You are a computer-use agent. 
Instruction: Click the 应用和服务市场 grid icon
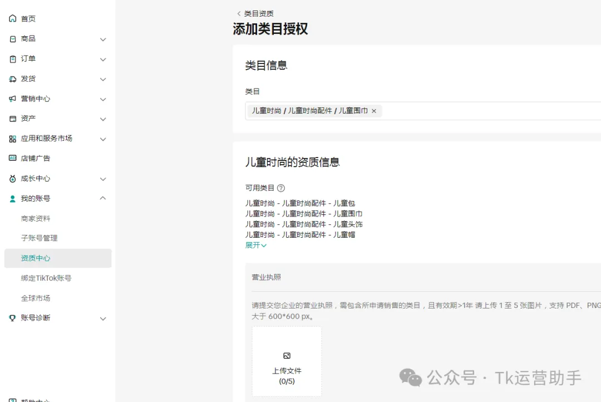(x=13, y=139)
